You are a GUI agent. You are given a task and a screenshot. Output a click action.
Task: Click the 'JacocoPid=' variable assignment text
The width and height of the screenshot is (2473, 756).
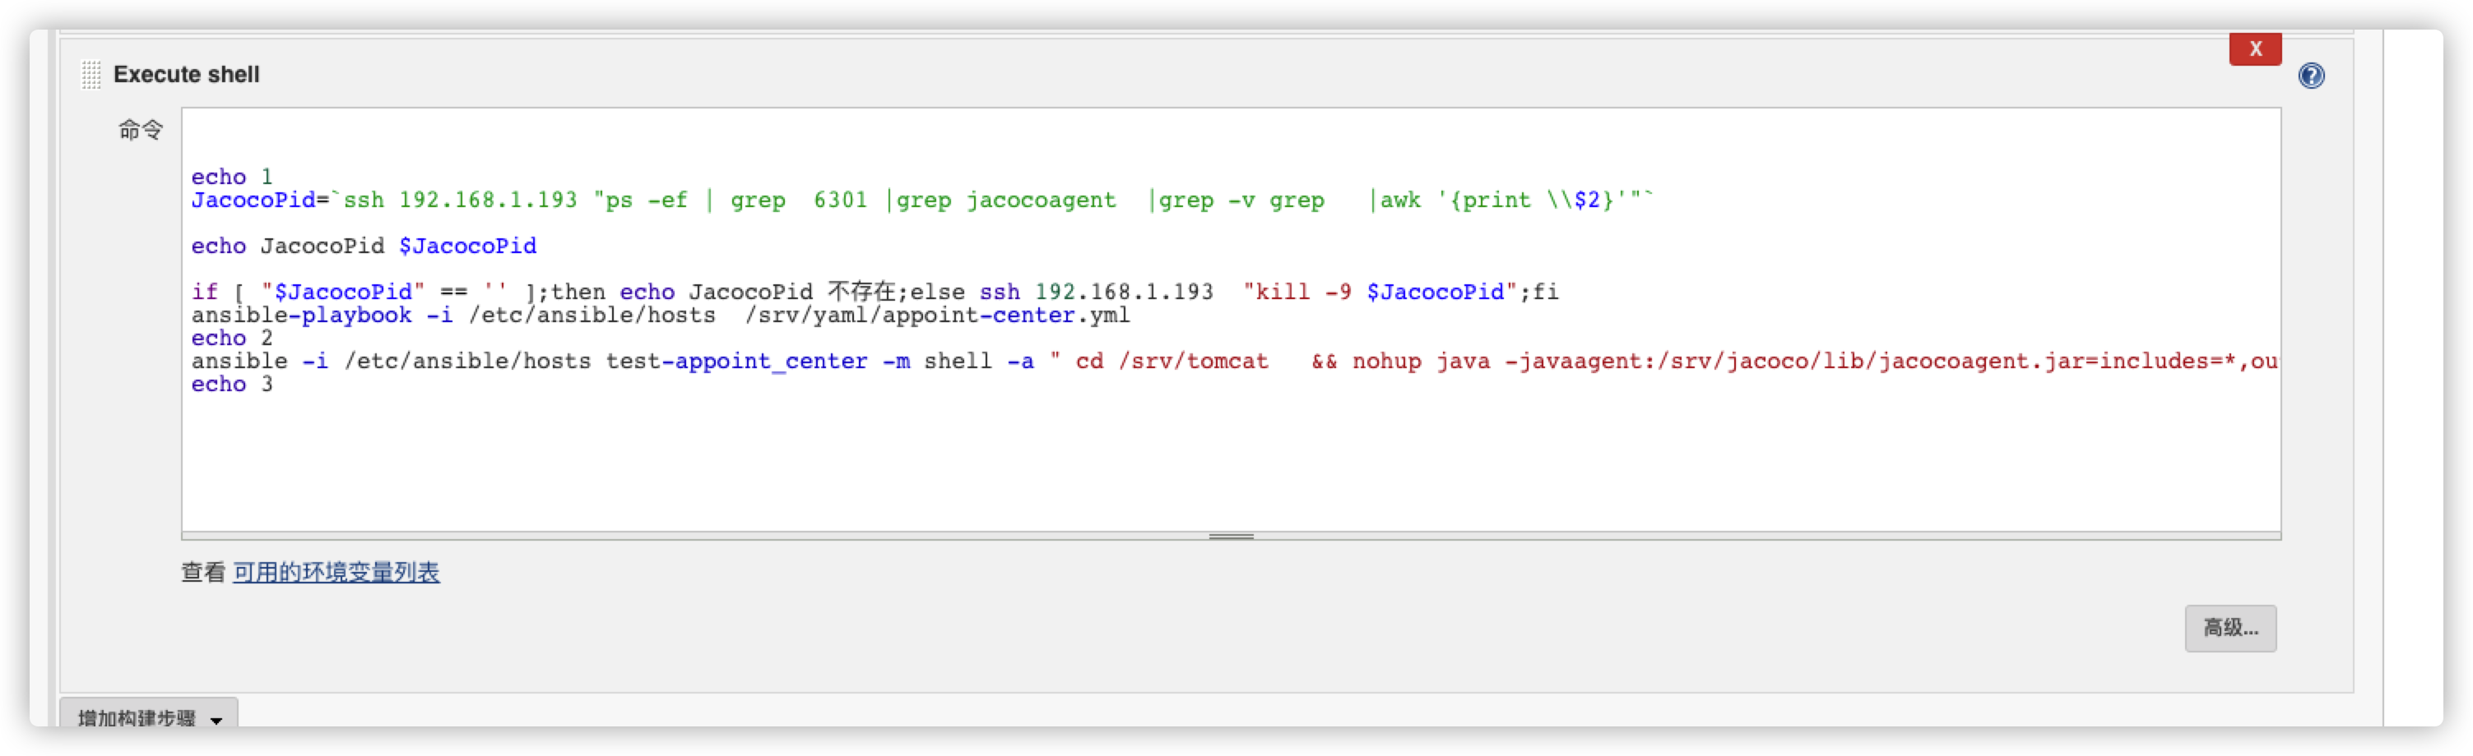tap(260, 200)
